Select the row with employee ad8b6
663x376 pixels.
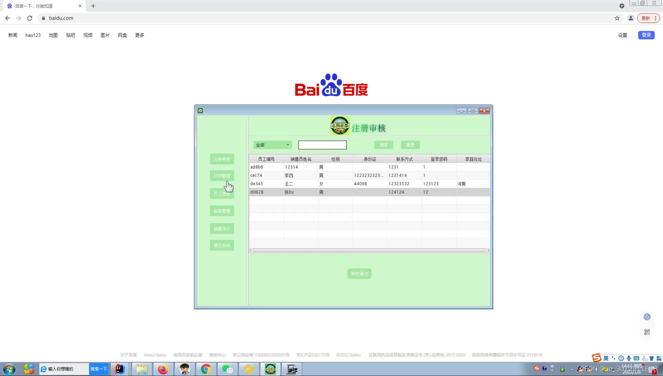369,167
